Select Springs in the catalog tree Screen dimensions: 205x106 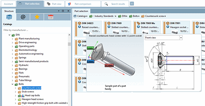[x=22, y=57]
